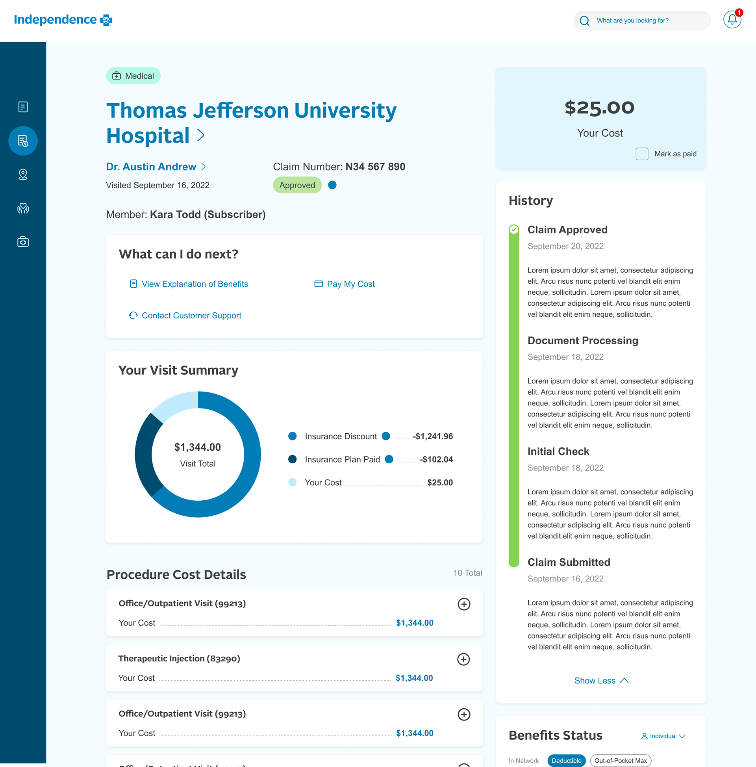Click the Medical category tag

[133, 75]
